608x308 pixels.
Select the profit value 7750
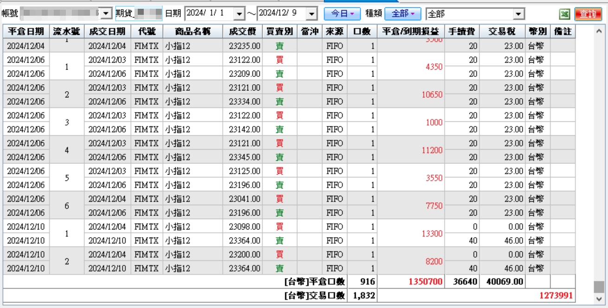click(434, 206)
